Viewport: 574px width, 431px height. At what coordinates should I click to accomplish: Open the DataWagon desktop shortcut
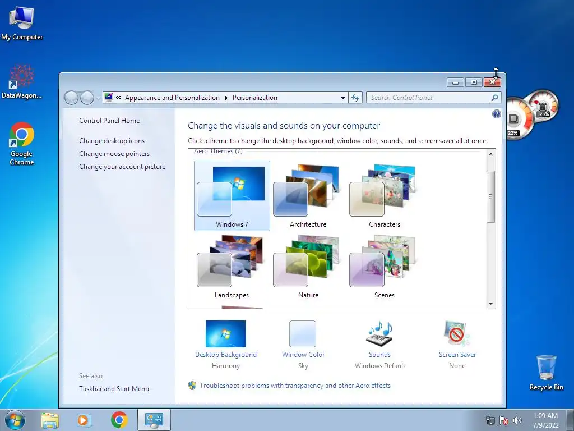[x=22, y=81]
